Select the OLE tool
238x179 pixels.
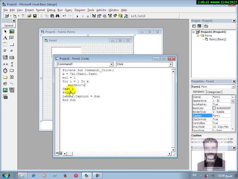(5, 97)
